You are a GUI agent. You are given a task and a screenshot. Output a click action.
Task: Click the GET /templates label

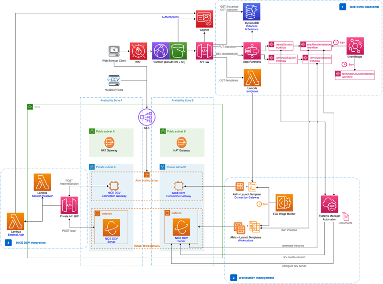tap(229, 80)
